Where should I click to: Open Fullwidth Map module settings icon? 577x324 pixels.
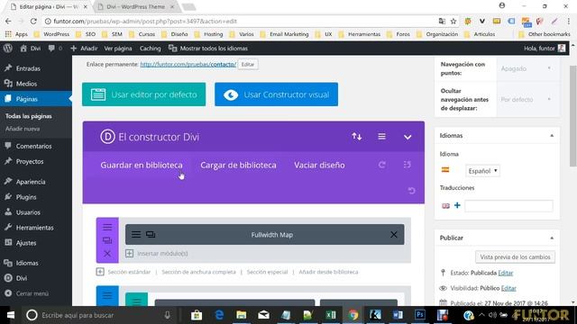click(136, 234)
